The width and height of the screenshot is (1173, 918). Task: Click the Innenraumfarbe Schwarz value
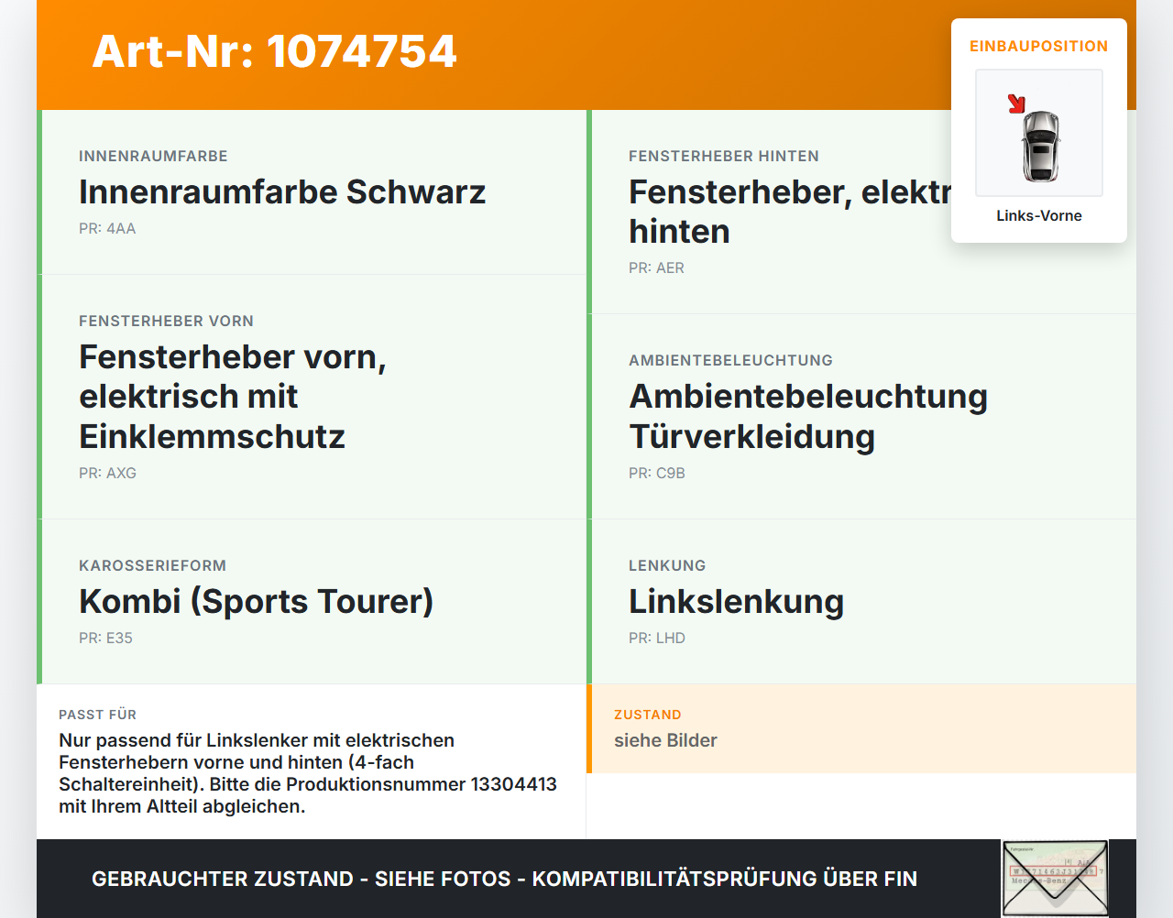(282, 192)
